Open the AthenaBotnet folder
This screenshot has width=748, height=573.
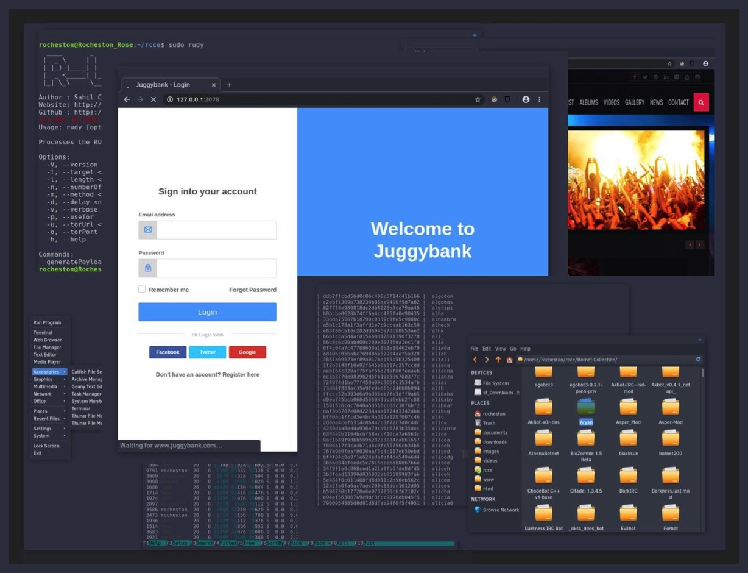pos(543,443)
